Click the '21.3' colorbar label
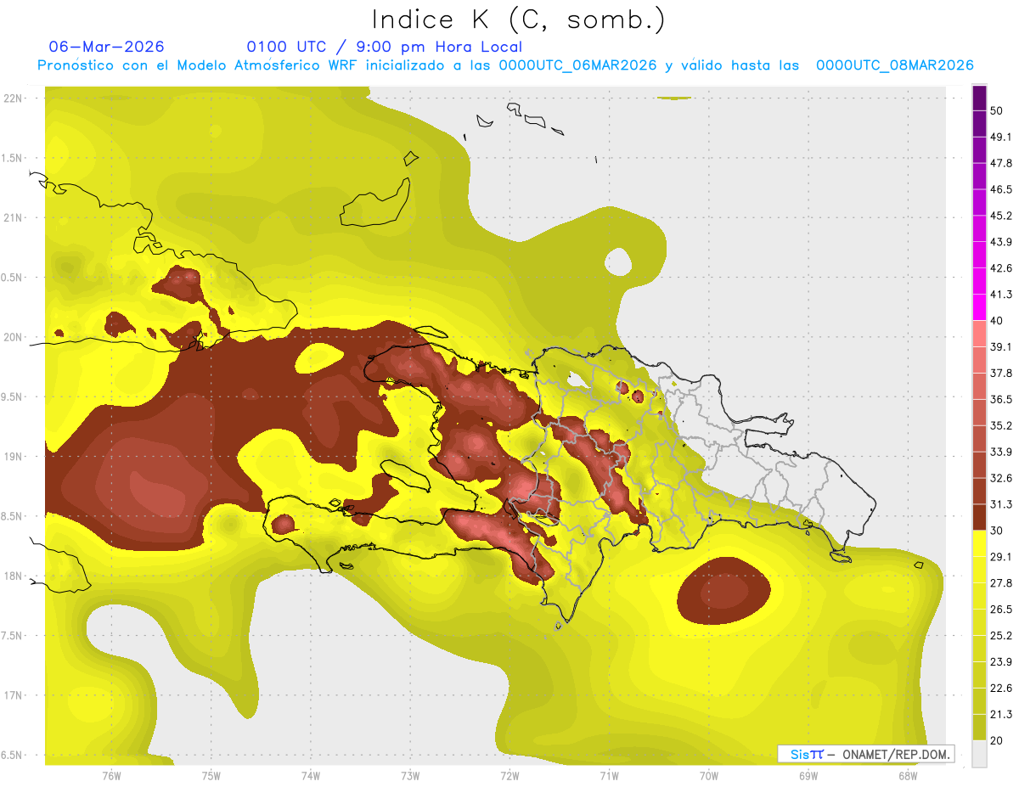The width and height of the screenshot is (1019, 787). point(1001,715)
